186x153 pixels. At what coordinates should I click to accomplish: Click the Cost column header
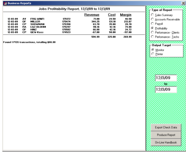click(112, 15)
